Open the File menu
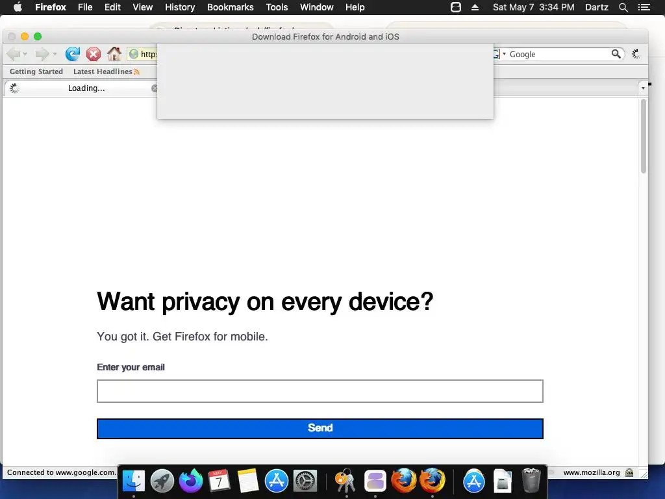The image size is (665, 499). [85, 7]
